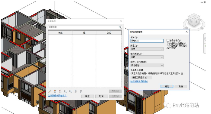Click 取消 in the 全局参数属性 dialog
The image size is (211, 114).
pos(181,86)
